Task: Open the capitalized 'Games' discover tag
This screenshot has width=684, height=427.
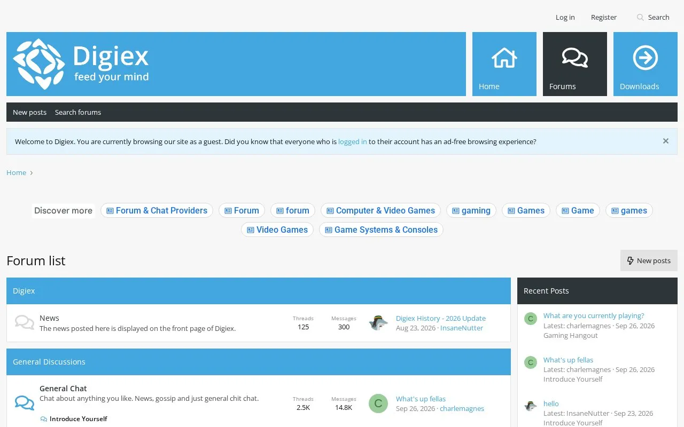Action: [526, 210]
